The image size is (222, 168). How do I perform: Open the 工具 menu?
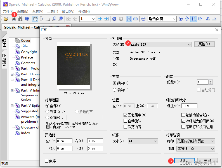pos(53,11)
